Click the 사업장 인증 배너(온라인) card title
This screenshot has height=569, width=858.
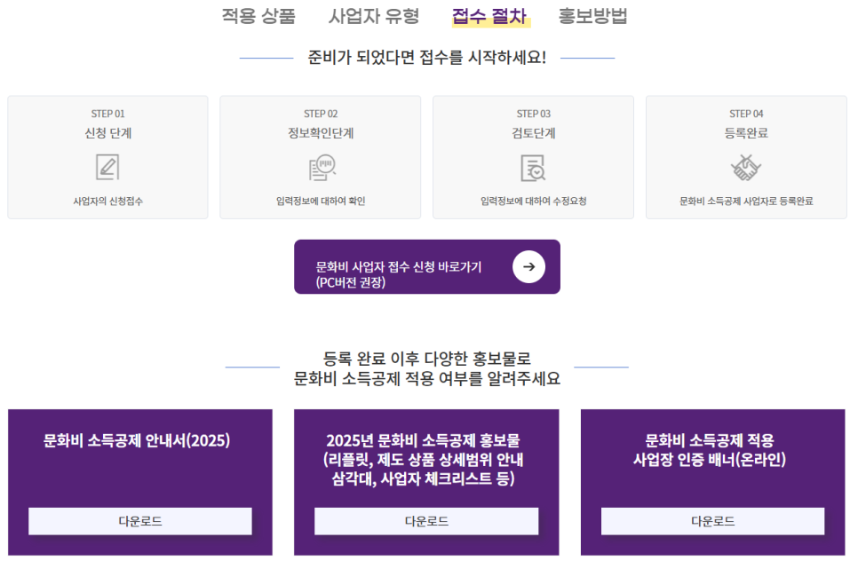pyautogui.click(x=710, y=450)
